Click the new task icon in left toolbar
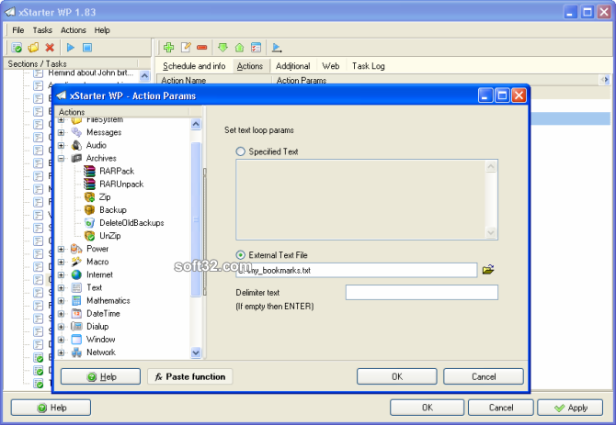 [17, 48]
